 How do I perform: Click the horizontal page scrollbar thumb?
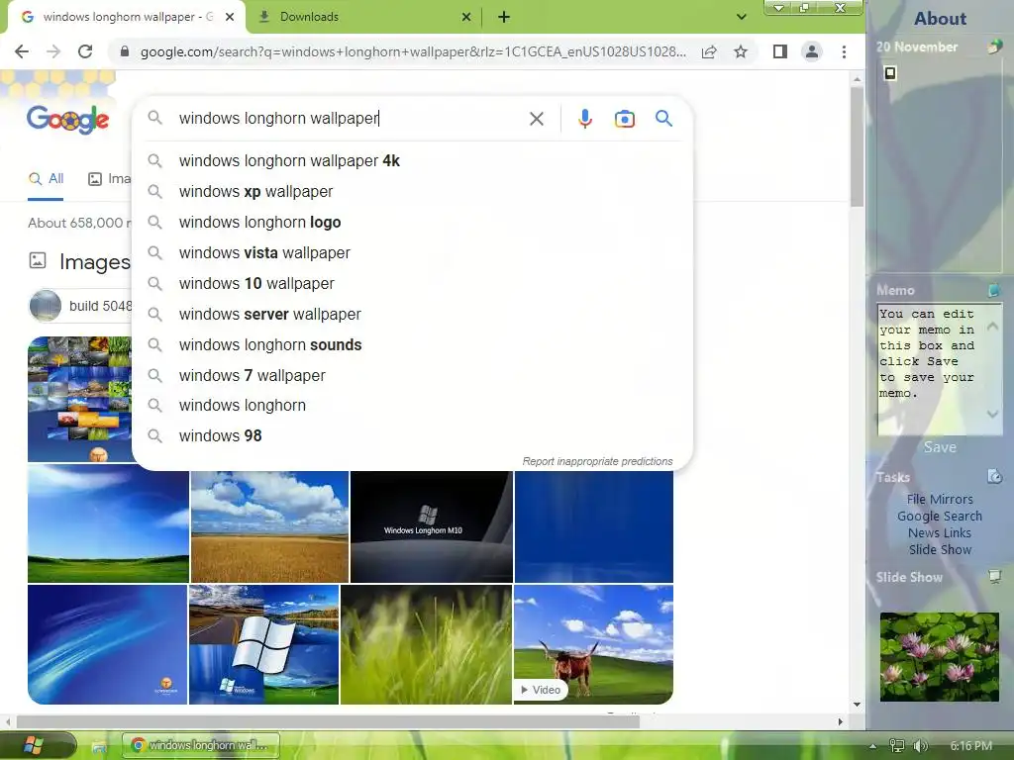click(x=328, y=721)
